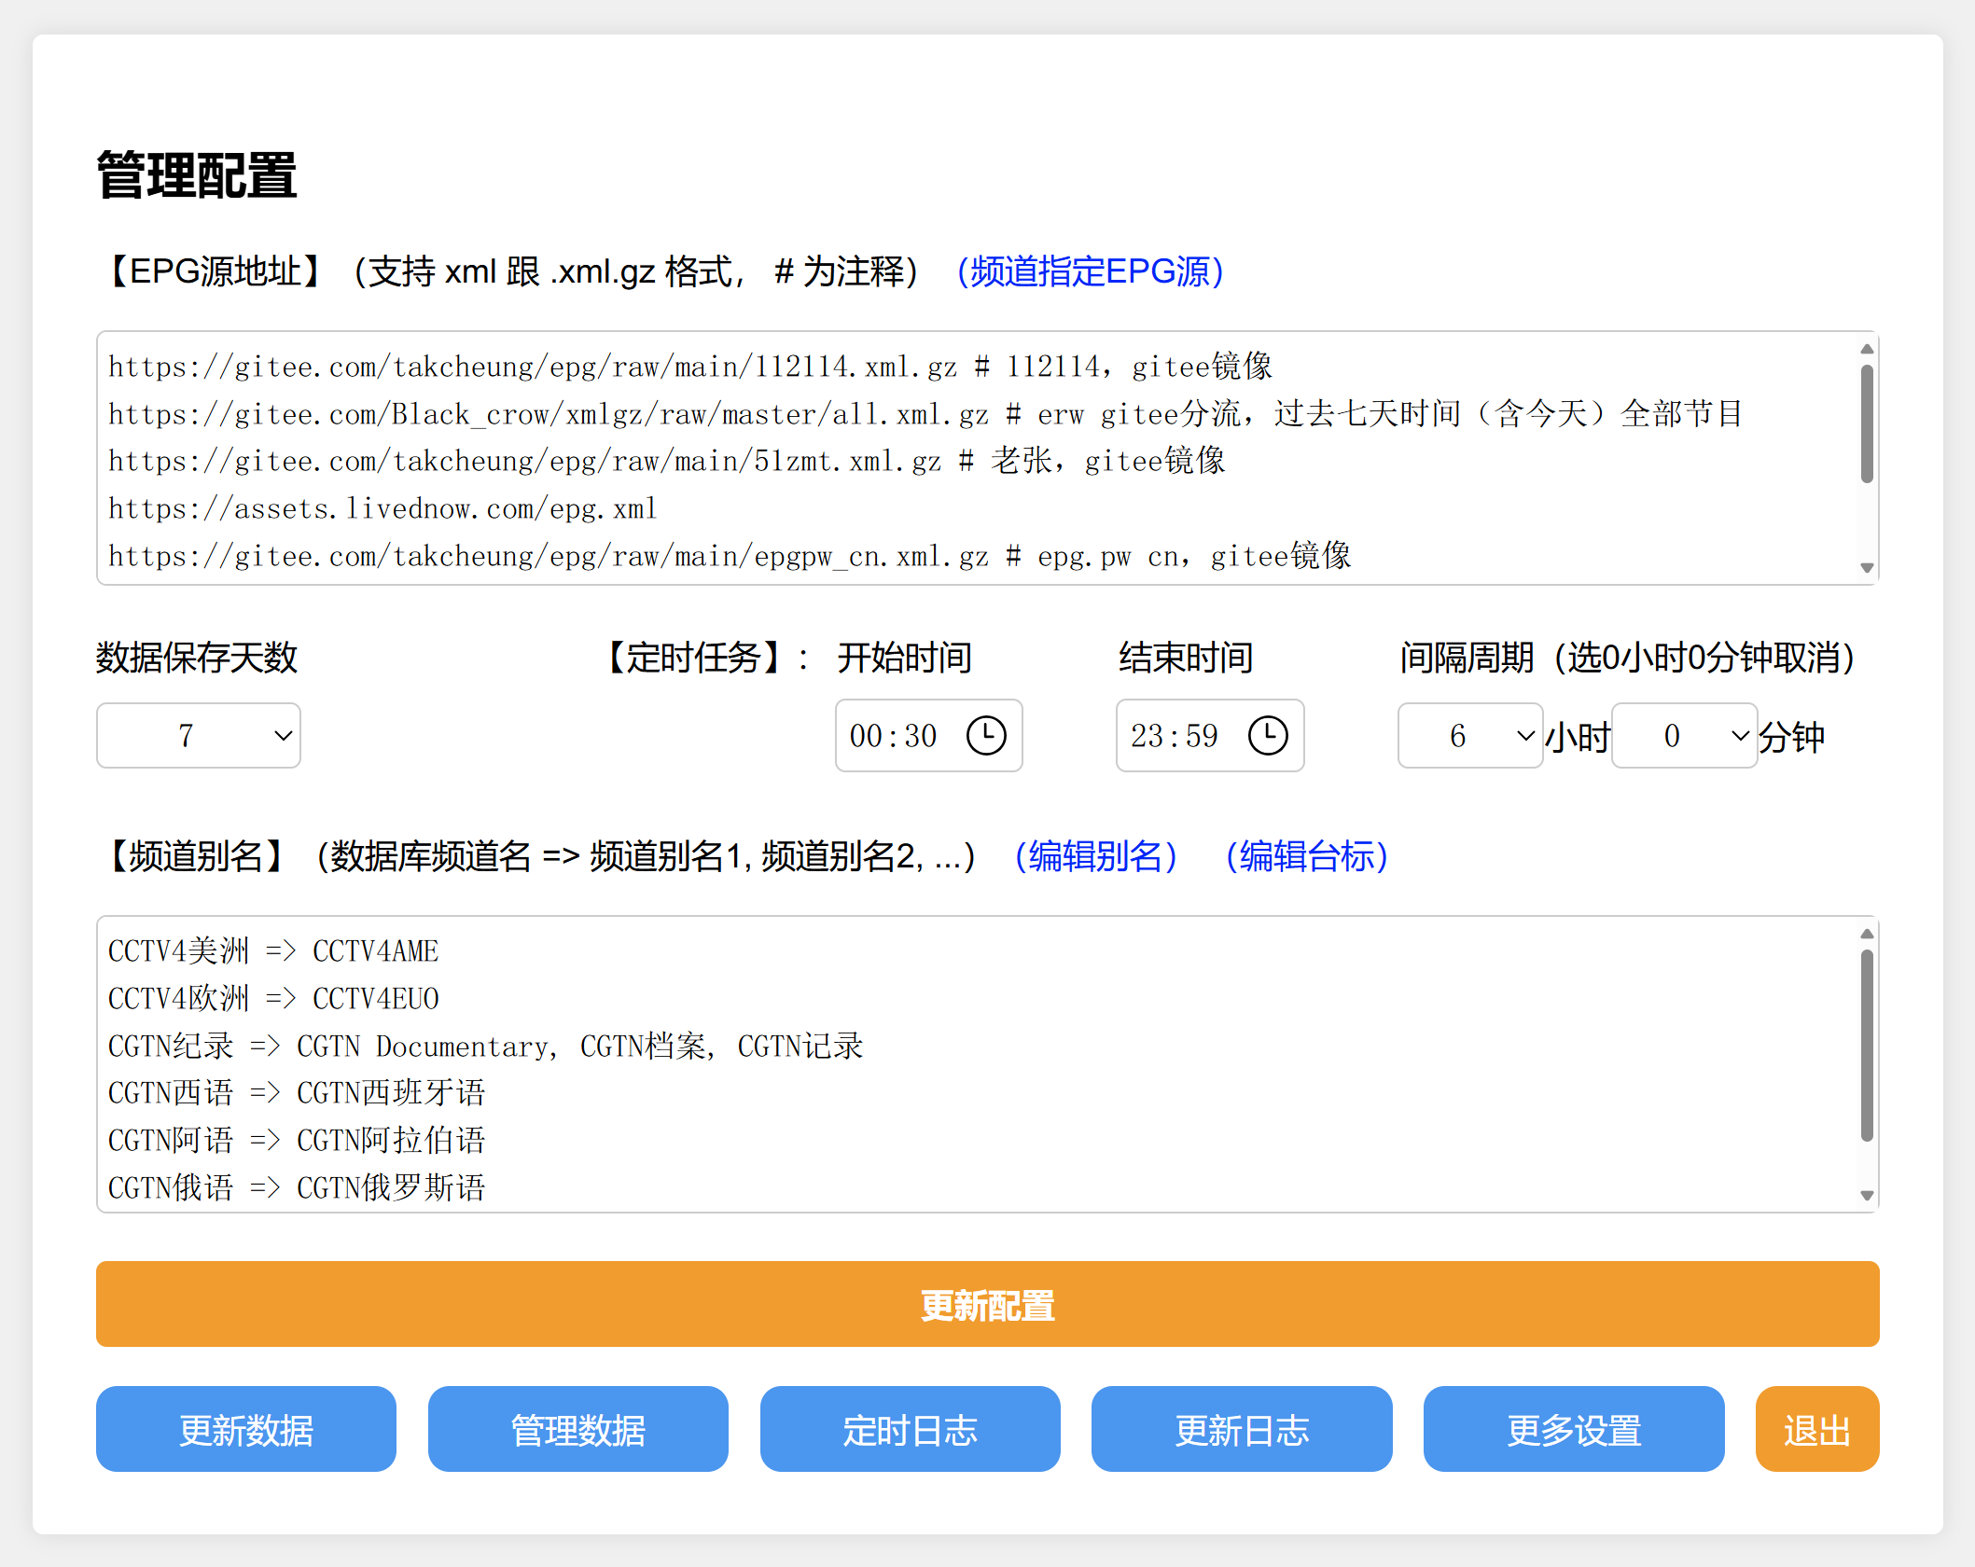The height and width of the screenshot is (1567, 1975).
Task: Click the EPG source textarea scrollbar thumb
Action: (x=1867, y=423)
